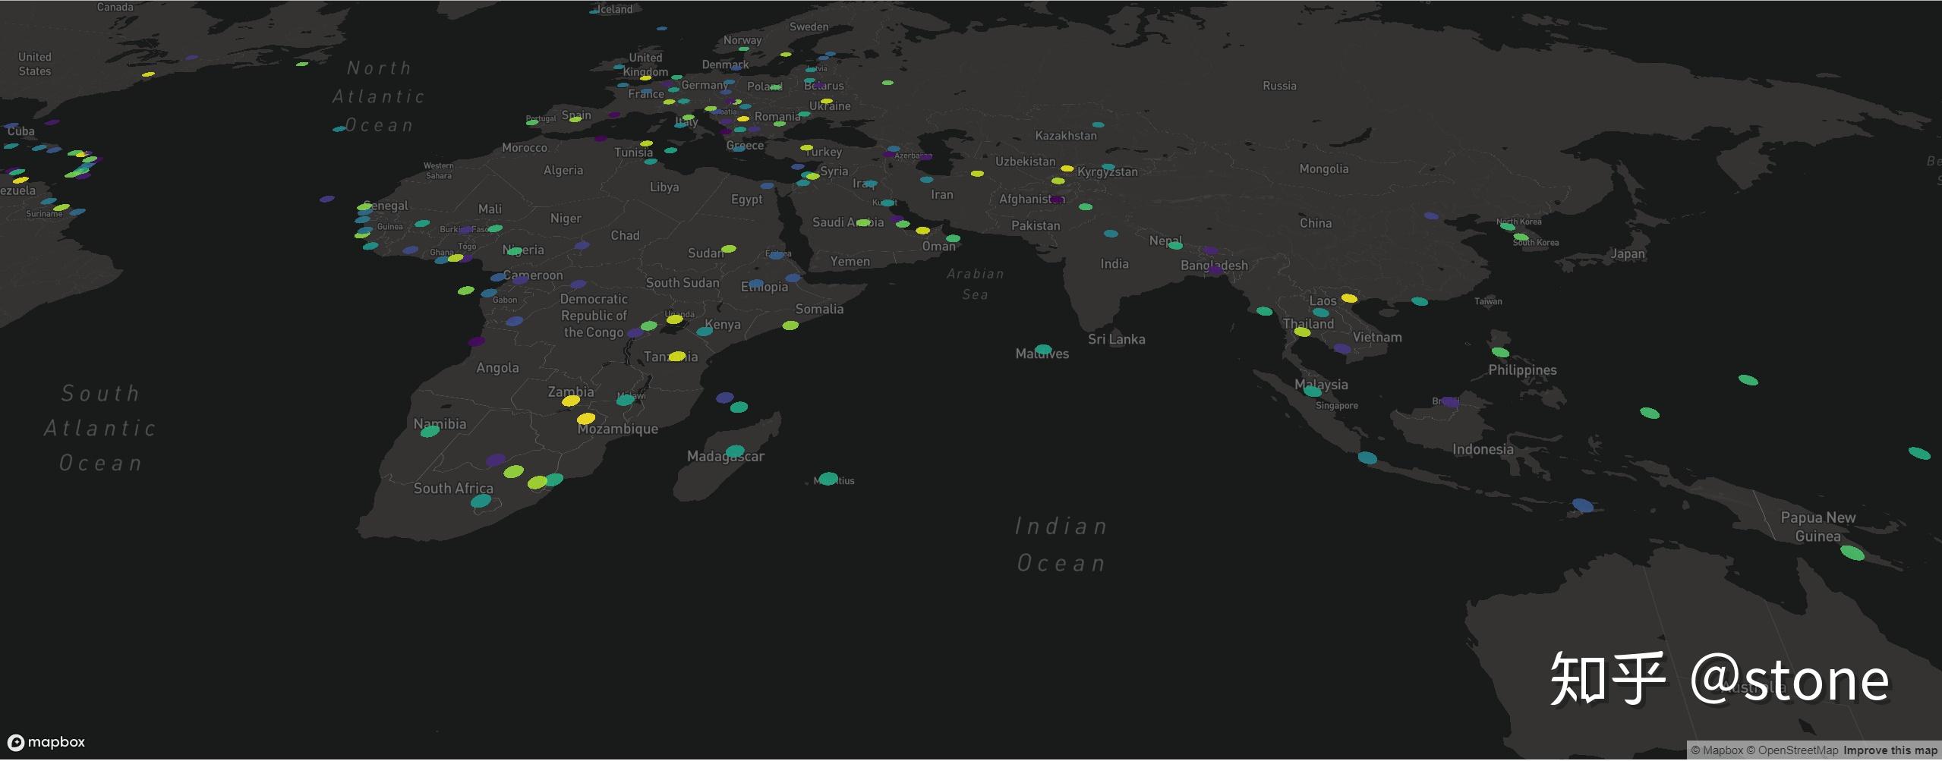
Task: Select the green dot near Papua New Guinea
Action: pyautogui.click(x=1851, y=553)
